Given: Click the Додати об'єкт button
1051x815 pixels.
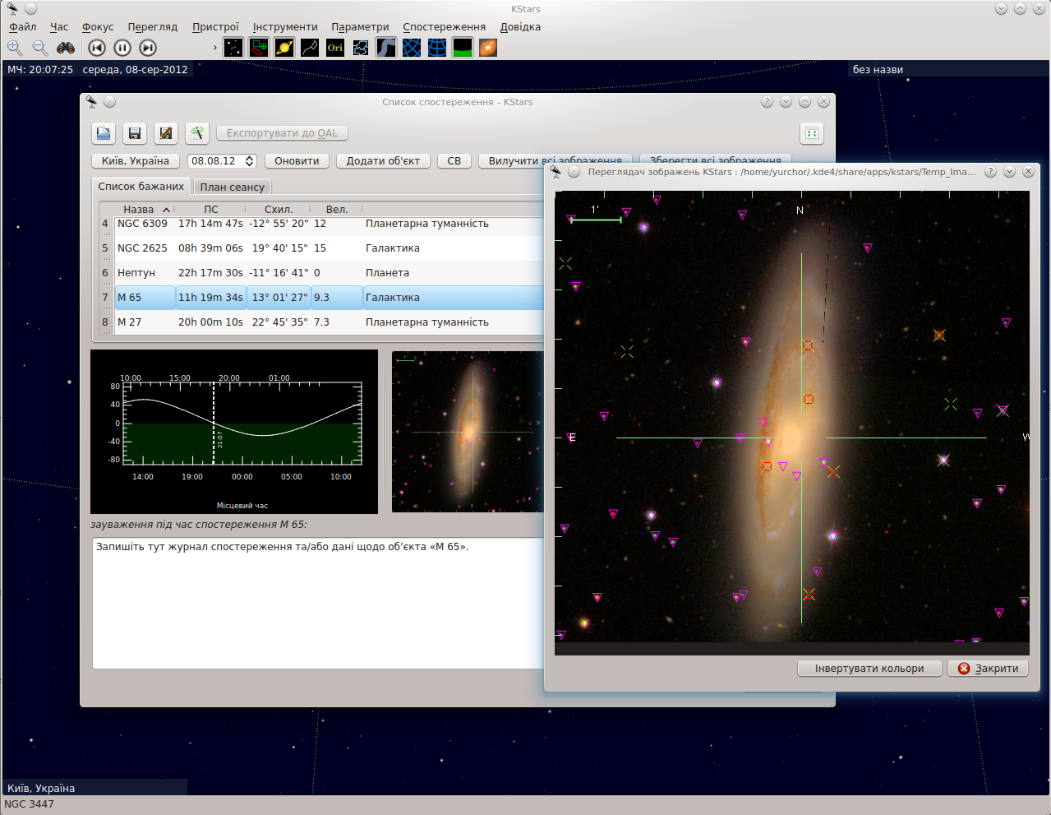Looking at the screenshot, I should pyautogui.click(x=383, y=161).
